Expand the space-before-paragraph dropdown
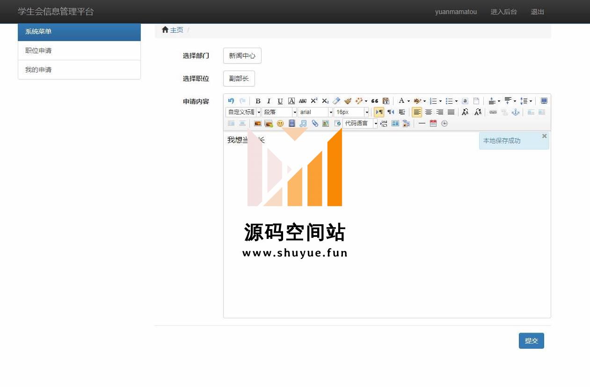This screenshot has width=590, height=387. click(x=499, y=101)
